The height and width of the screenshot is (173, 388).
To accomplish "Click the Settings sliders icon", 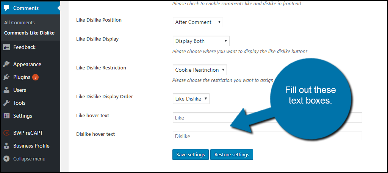I will [x=7, y=116].
